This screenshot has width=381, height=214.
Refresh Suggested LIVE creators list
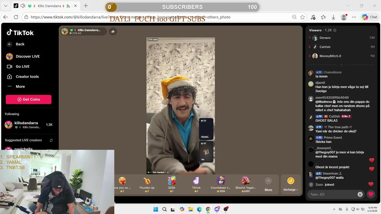[51, 140]
